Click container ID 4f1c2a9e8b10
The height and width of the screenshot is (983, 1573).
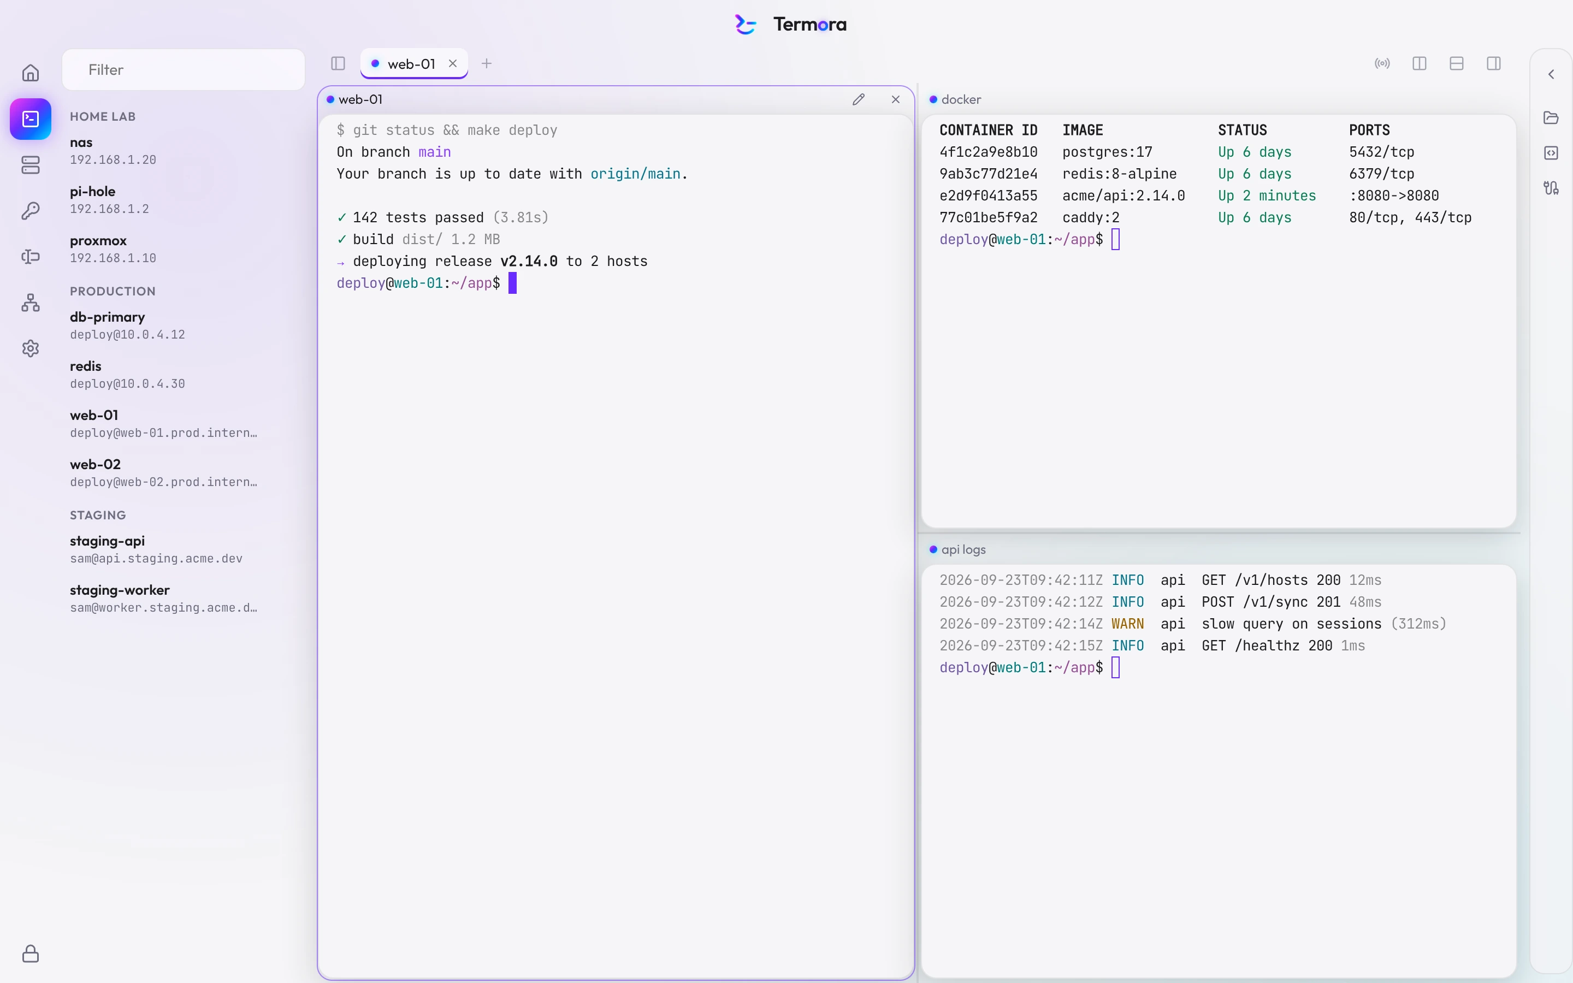click(988, 152)
